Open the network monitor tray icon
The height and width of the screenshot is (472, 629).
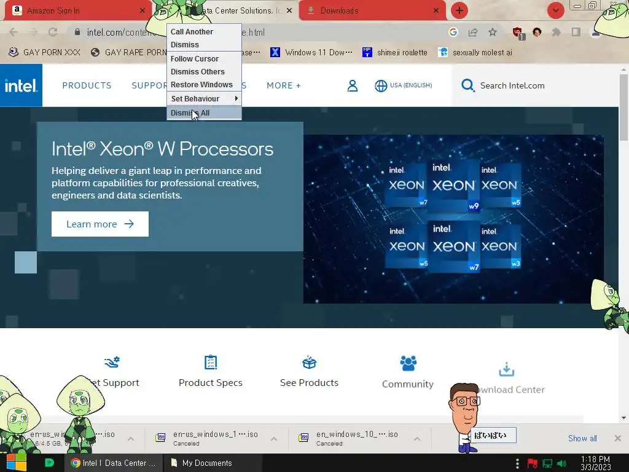[547, 463]
